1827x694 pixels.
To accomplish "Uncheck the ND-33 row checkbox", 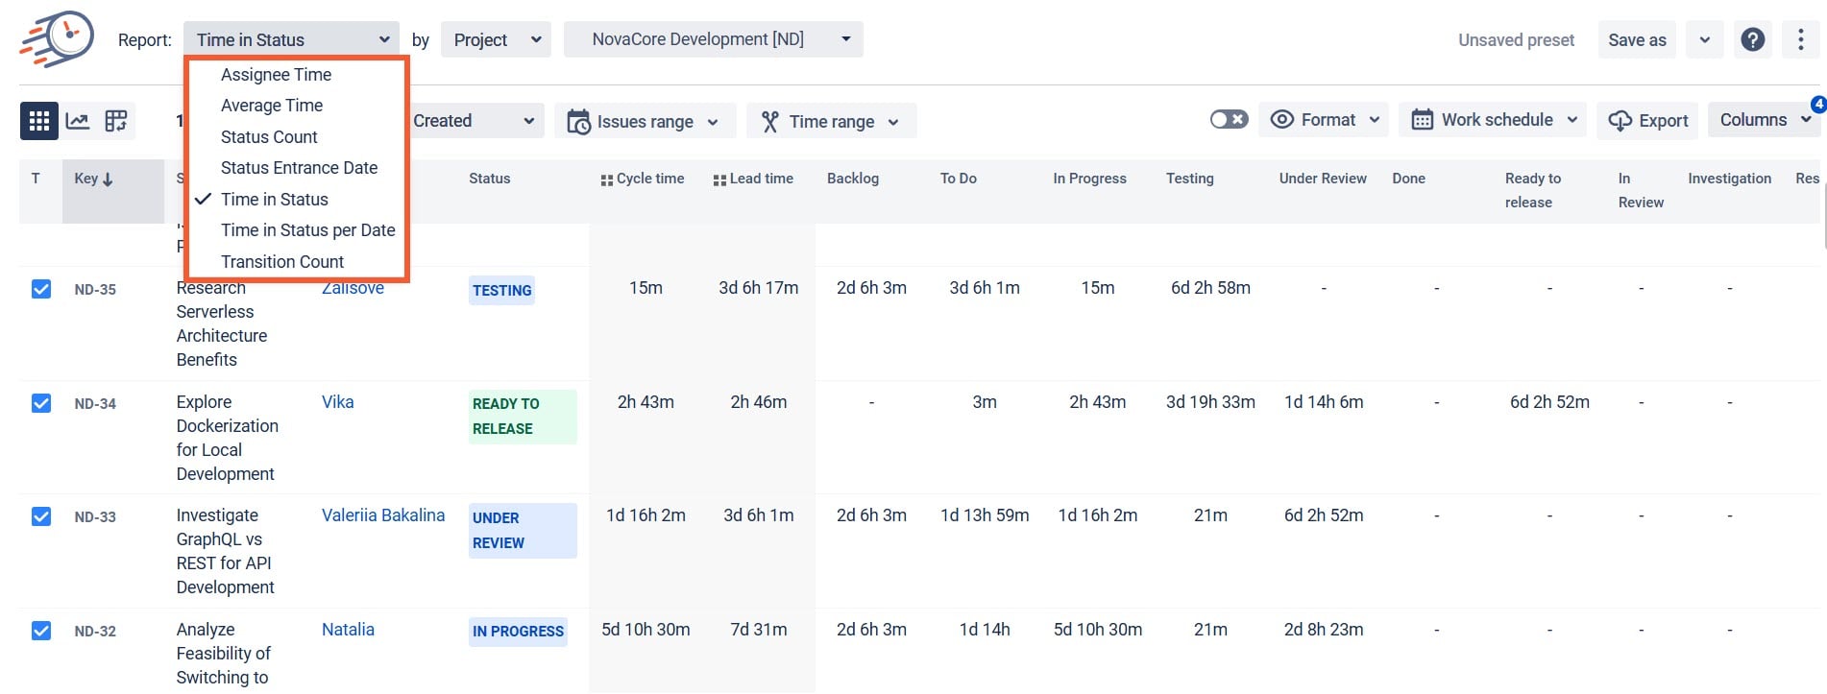I will pyautogui.click(x=41, y=516).
